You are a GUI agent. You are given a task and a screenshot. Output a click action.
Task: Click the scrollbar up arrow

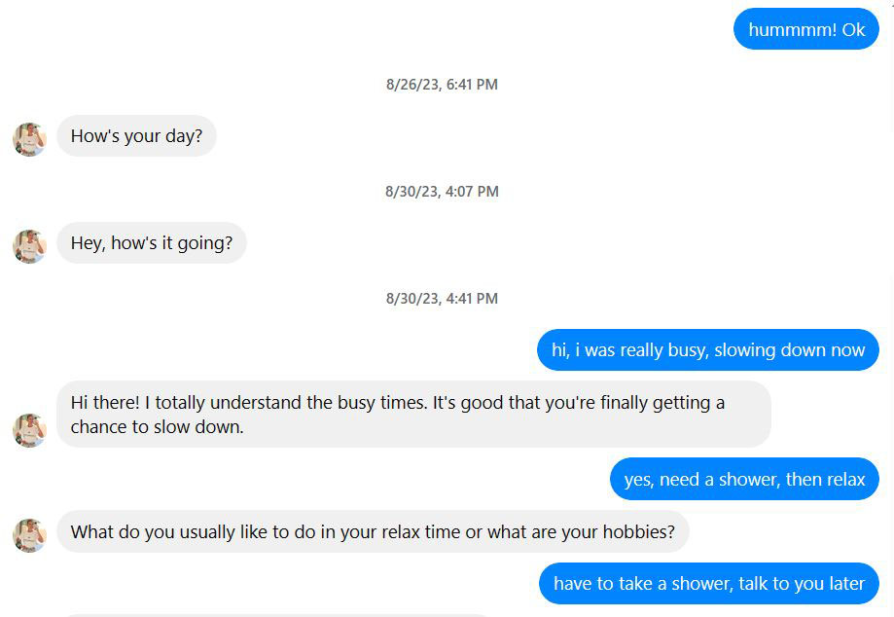(890, 5)
